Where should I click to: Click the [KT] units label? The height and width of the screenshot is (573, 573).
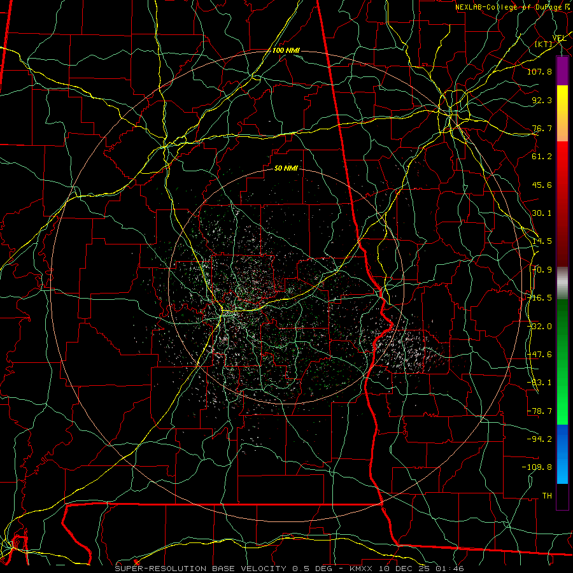(x=544, y=44)
